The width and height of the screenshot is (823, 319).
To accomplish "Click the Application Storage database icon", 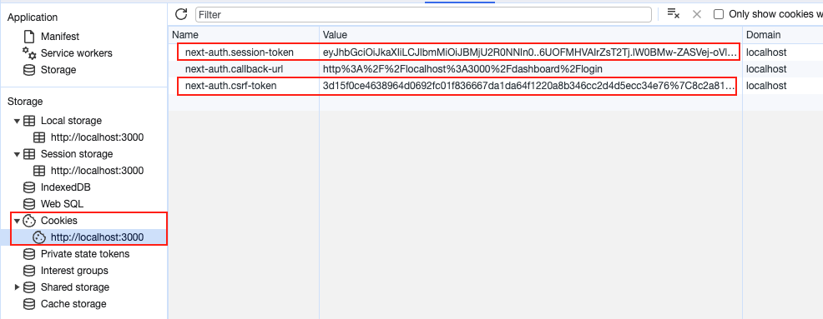I will [x=29, y=70].
